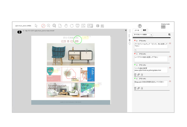Click the note 3 text field

151,59
